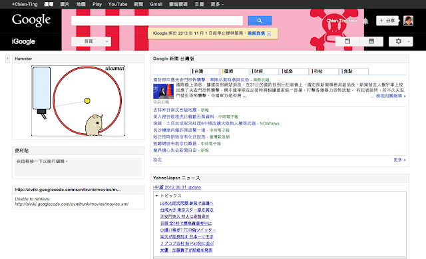Click the iGoogle logo text
426x259 pixels.
click(x=23, y=41)
